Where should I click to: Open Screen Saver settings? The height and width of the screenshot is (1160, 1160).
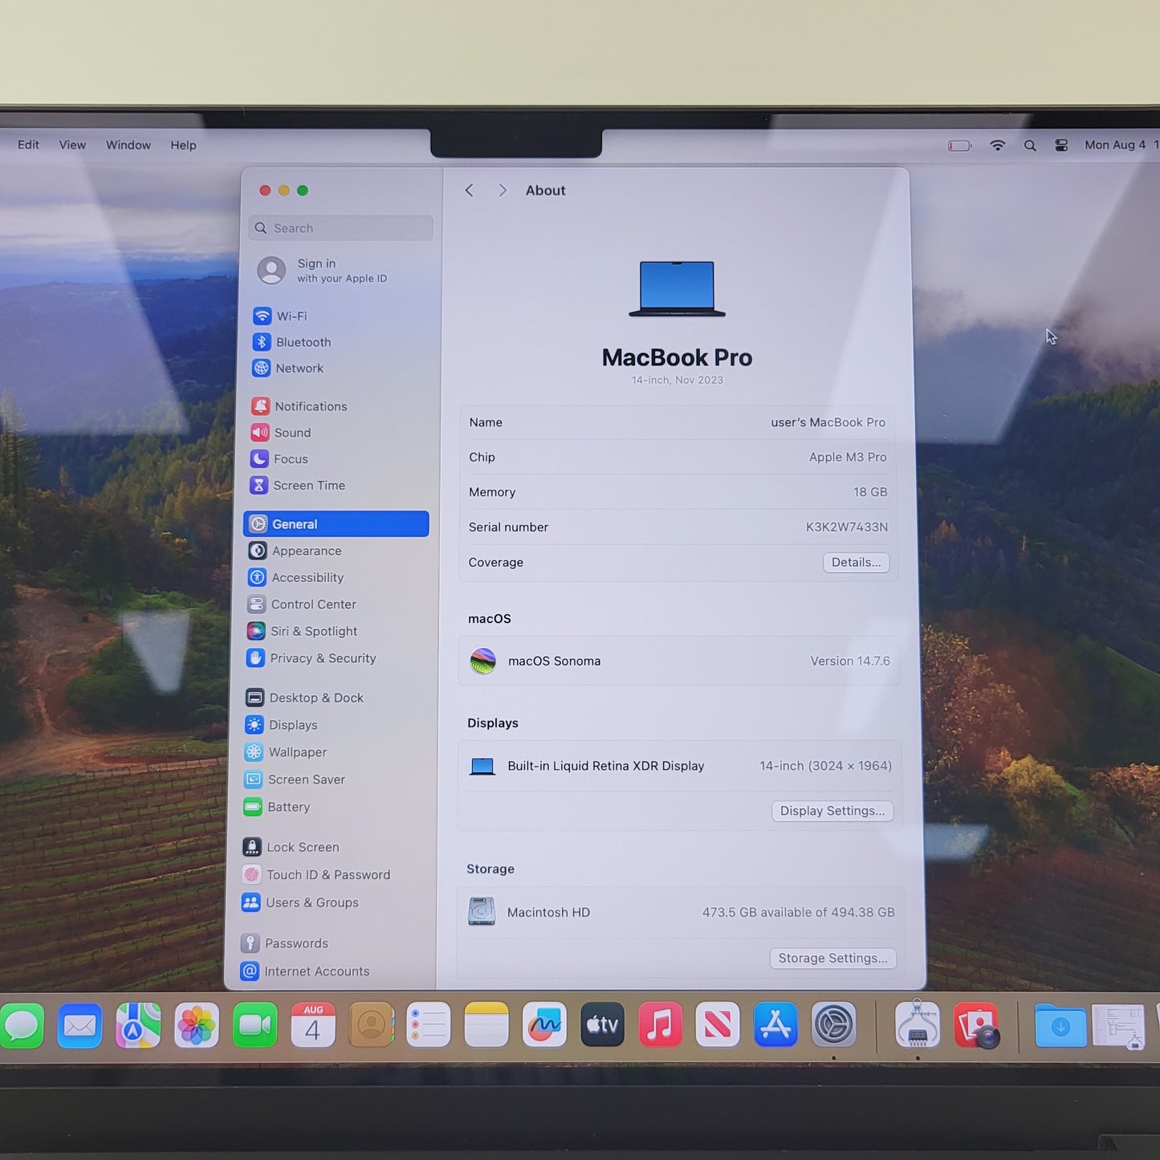click(x=295, y=779)
